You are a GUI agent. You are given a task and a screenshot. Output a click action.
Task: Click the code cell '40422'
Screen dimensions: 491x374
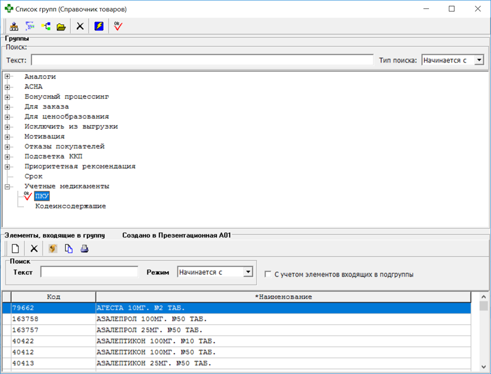click(54, 341)
